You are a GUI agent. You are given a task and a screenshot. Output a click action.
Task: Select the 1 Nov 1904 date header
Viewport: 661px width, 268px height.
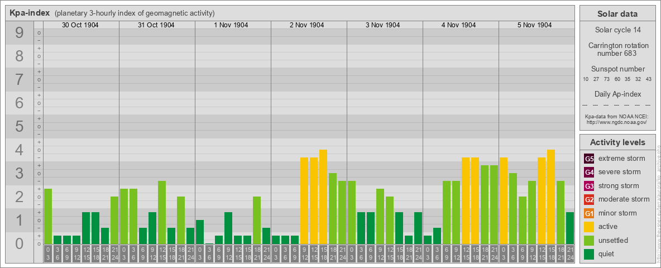[231, 25]
